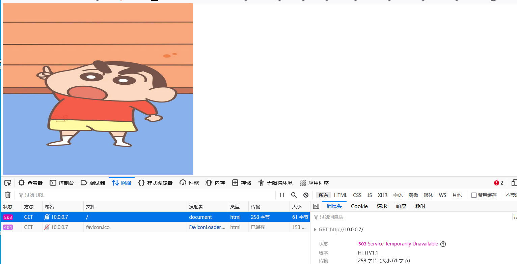Open network search magnifier
Viewport: 517px width, 264px height.
[x=294, y=195]
